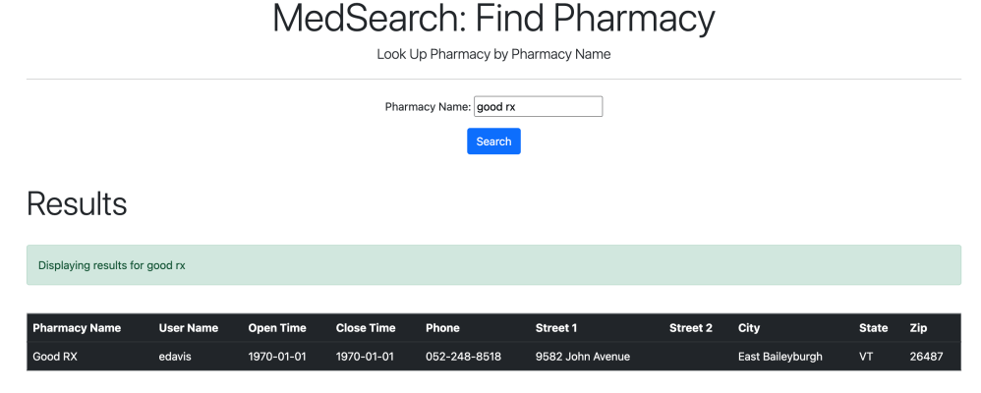Select the Street 1 column header
This screenshot has height=393, width=981.
pos(556,328)
